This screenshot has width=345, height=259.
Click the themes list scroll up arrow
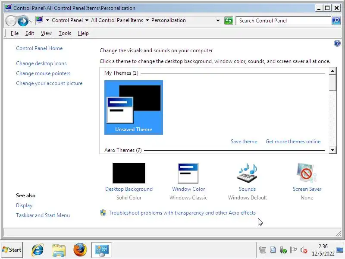(332, 71)
